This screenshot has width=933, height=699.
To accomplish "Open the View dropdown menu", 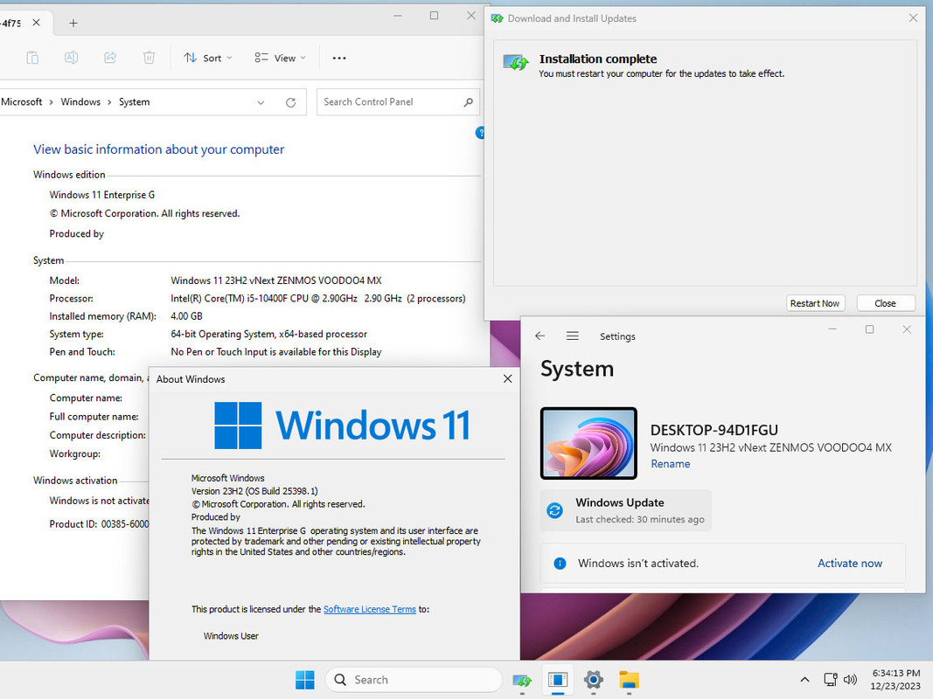I will [280, 58].
